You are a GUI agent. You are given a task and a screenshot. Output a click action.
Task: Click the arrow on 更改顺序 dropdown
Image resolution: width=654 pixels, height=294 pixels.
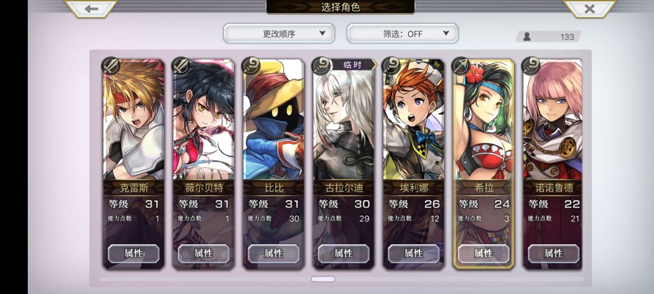[x=322, y=33]
